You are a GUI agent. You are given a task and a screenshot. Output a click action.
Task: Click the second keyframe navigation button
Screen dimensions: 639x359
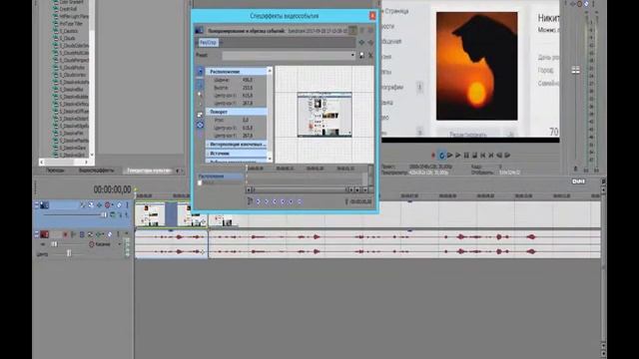point(267,201)
